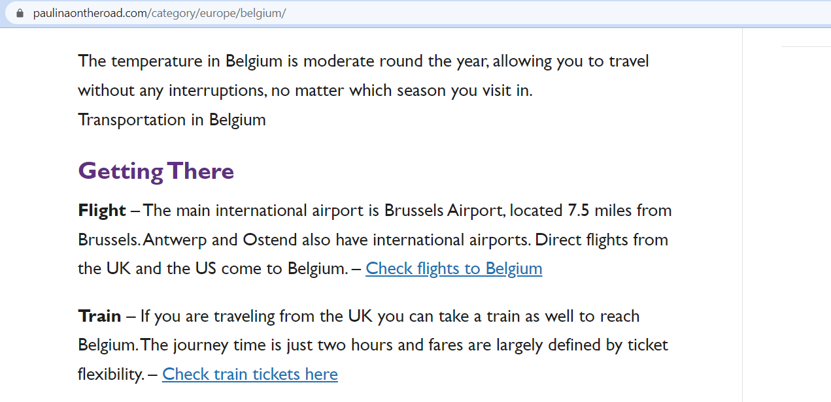Image resolution: width=831 pixels, height=402 pixels.
Task: Click the 'Getting There' heading
Action: click(x=156, y=170)
